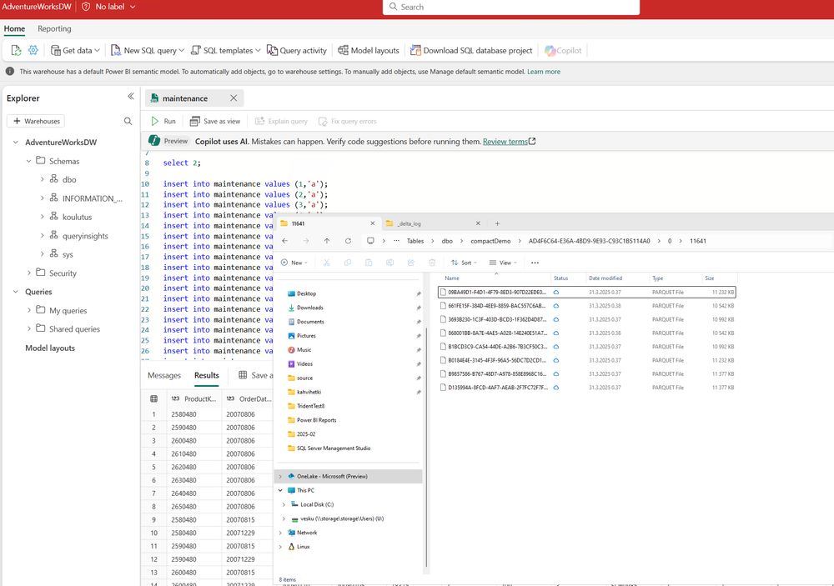Select file 09BA49D1-F4D1-4F79 parquet

586,292
